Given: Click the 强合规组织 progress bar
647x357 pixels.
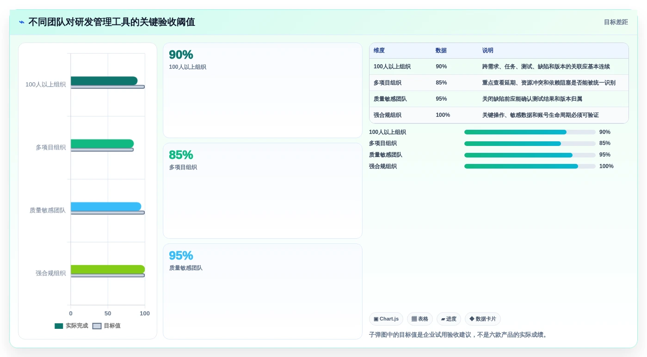Looking at the screenshot, I should pyautogui.click(x=530, y=166).
